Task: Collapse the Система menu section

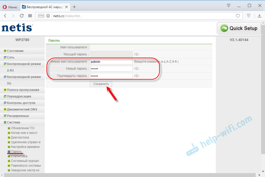Action: click(14, 122)
